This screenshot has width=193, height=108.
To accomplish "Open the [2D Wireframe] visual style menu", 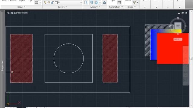I will (x=22, y=13).
